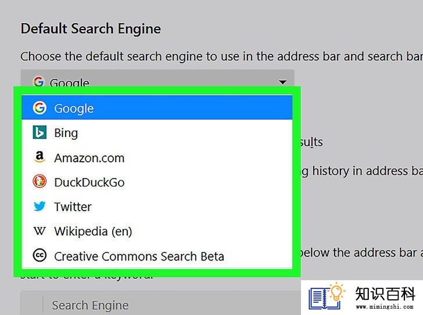Pick DuckDuckGo from the list
Screen dimensions: 423x315
(157, 182)
